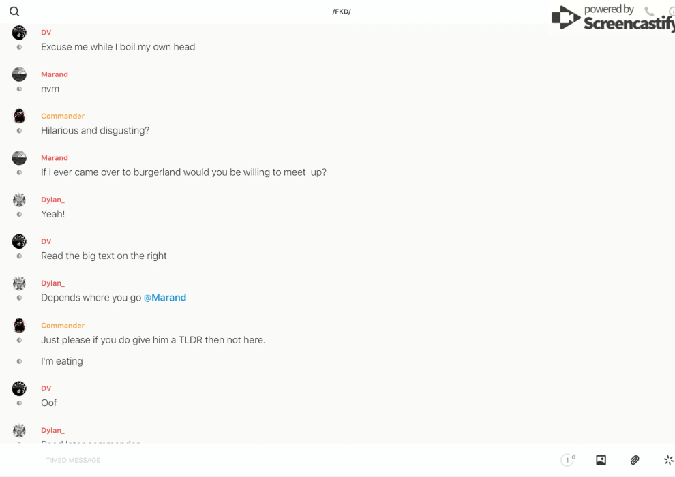
Task: Attach a picture using the image icon
Action: tap(601, 460)
